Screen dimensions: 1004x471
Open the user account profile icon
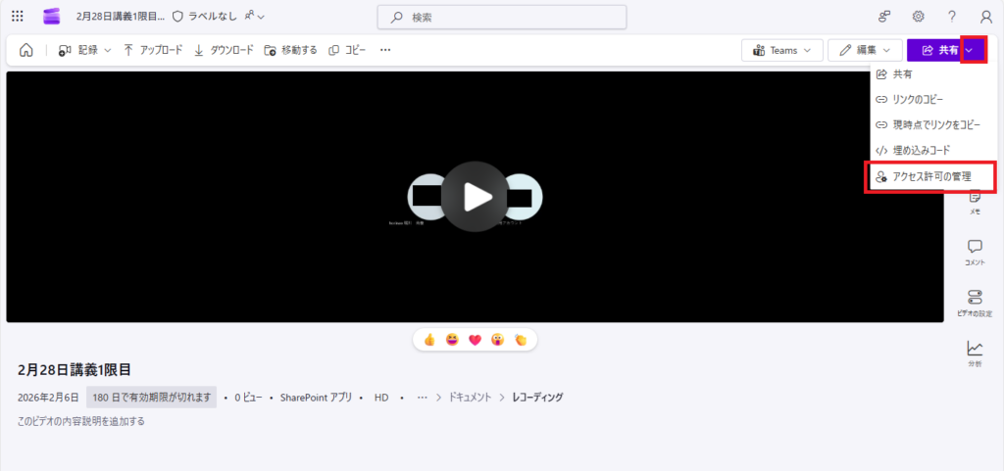[985, 17]
